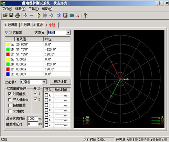Viewport: 169px width, 142px height.
Task: Expand the 状态名 dropdown
Action: [x=68, y=33]
